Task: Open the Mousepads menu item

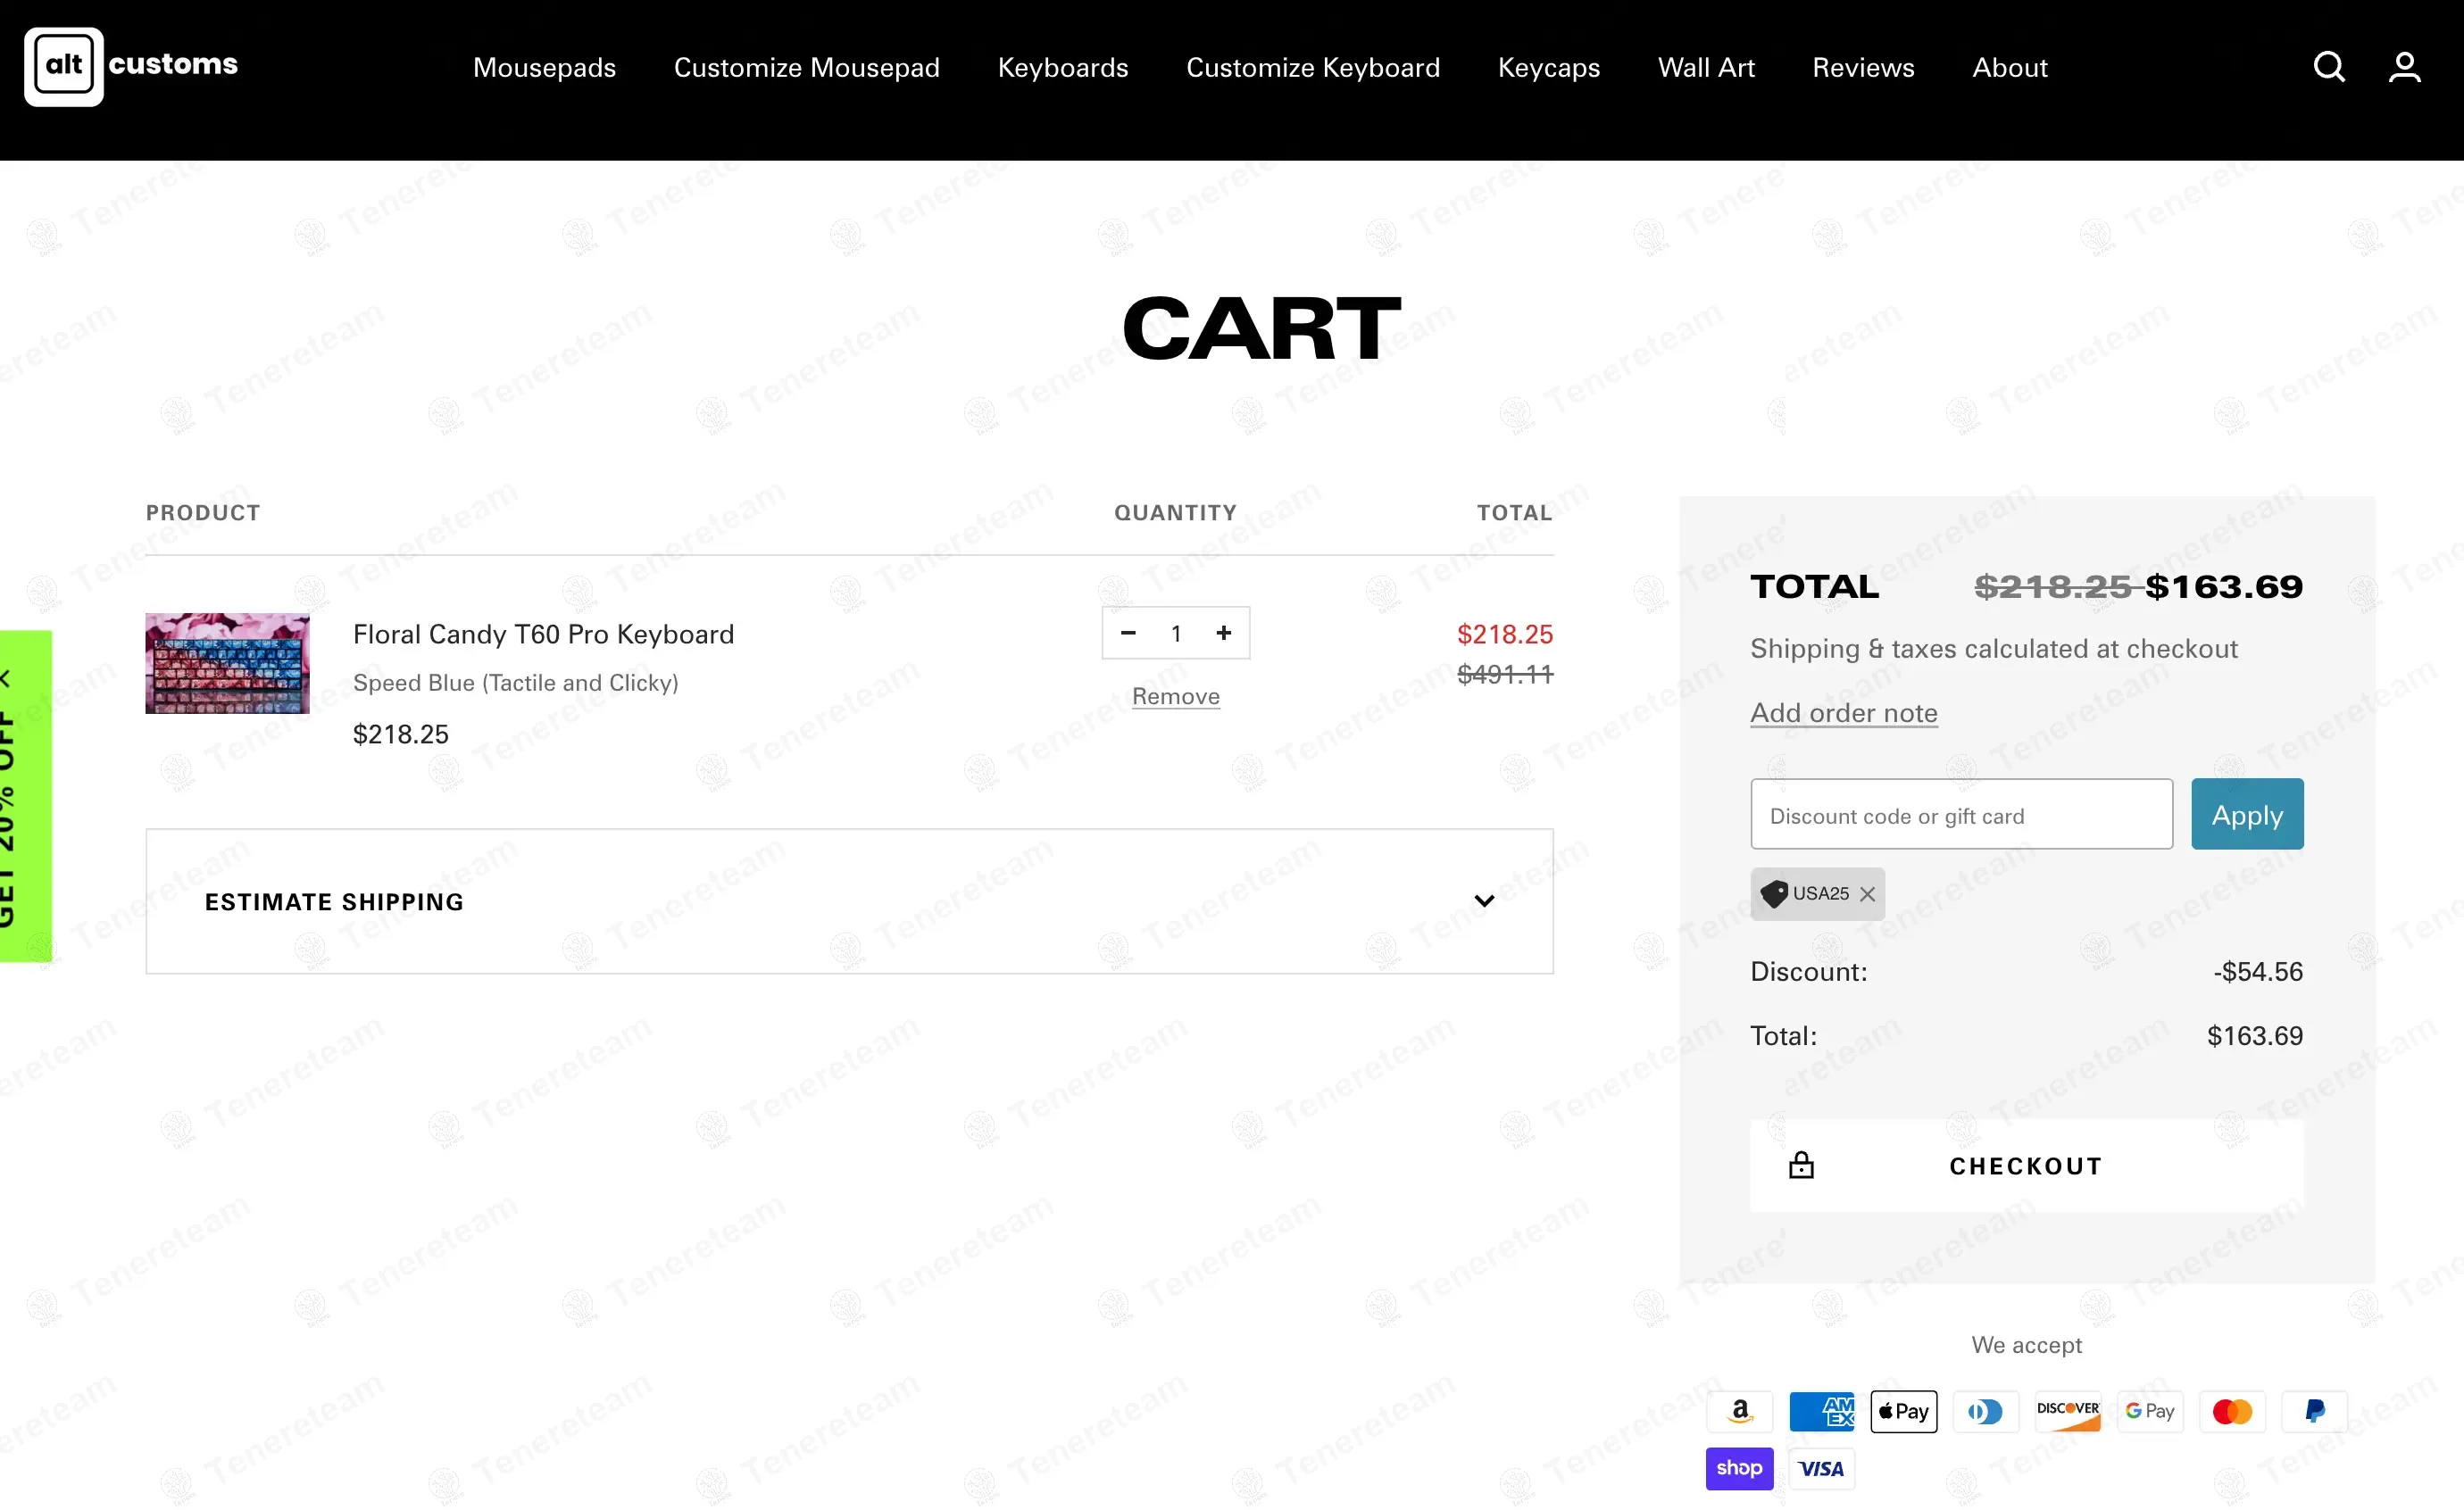Action: point(544,67)
